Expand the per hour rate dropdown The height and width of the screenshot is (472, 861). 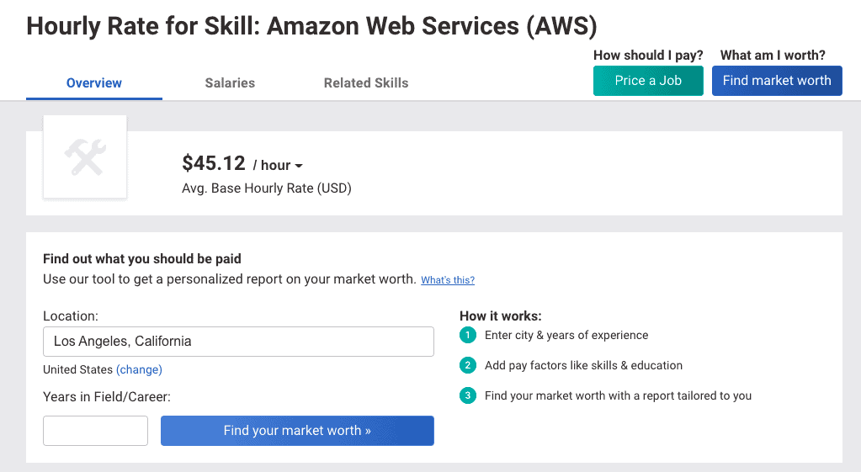(278, 166)
